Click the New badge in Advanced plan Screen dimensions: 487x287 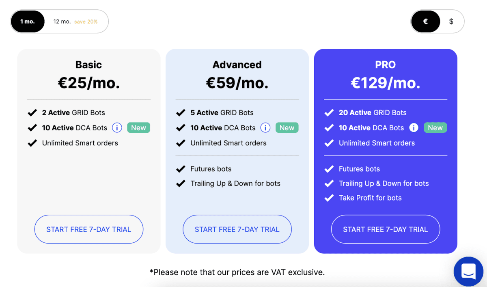(287, 128)
